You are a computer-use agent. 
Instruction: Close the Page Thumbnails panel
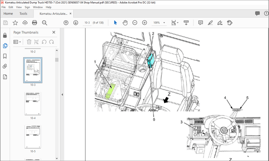(x=54, y=32)
